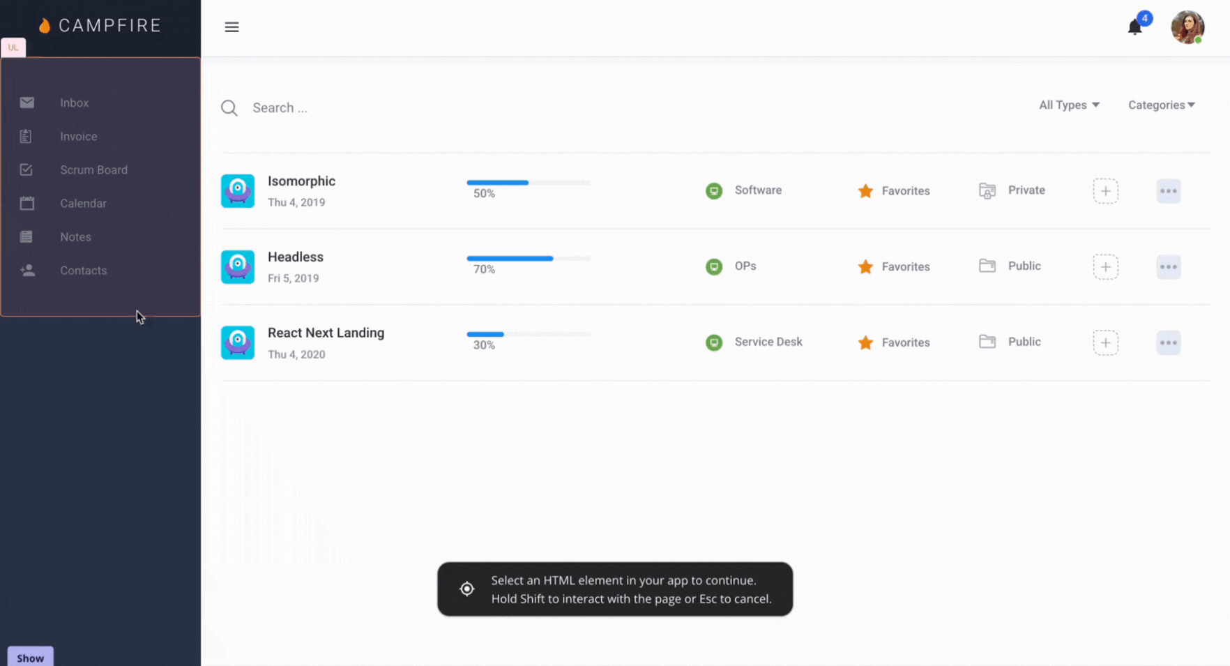
Task: Open the Isomorphic project link
Action: point(301,181)
